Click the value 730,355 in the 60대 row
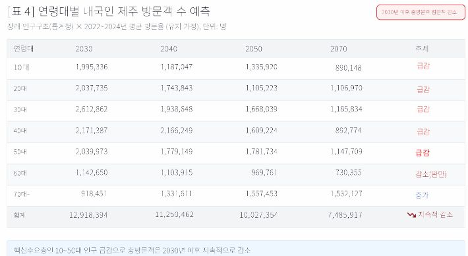The image size is (468, 256). pyautogui.click(x=348, y=173)
